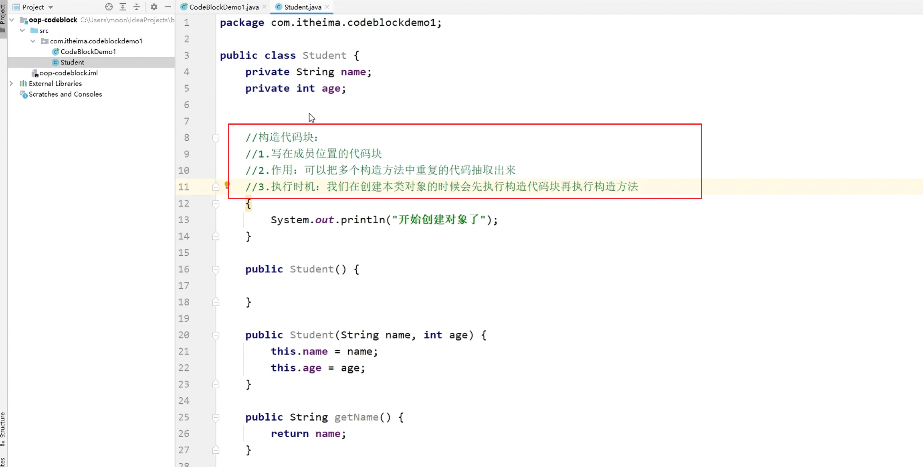Click the Collapse All icon in Project toolbar

click(x=137, y=7)
